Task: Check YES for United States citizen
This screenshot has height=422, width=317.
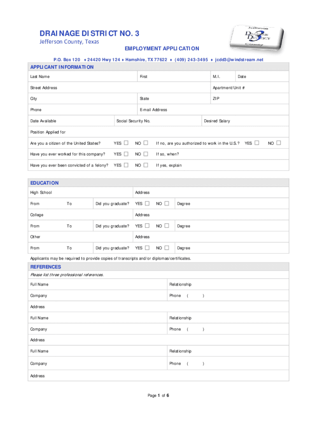Action: [x=126, y=143]
